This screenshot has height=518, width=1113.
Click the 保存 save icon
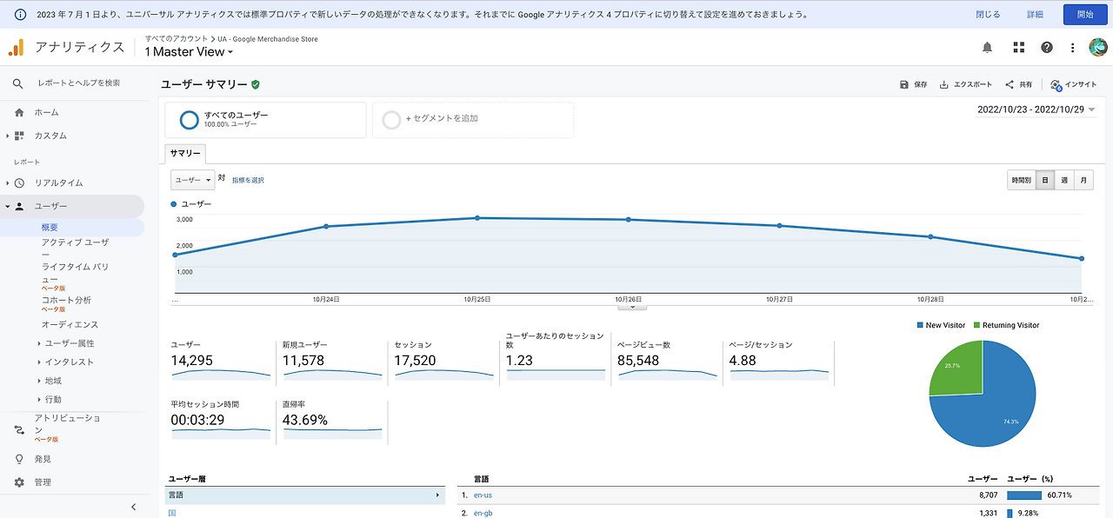point(904,84)
